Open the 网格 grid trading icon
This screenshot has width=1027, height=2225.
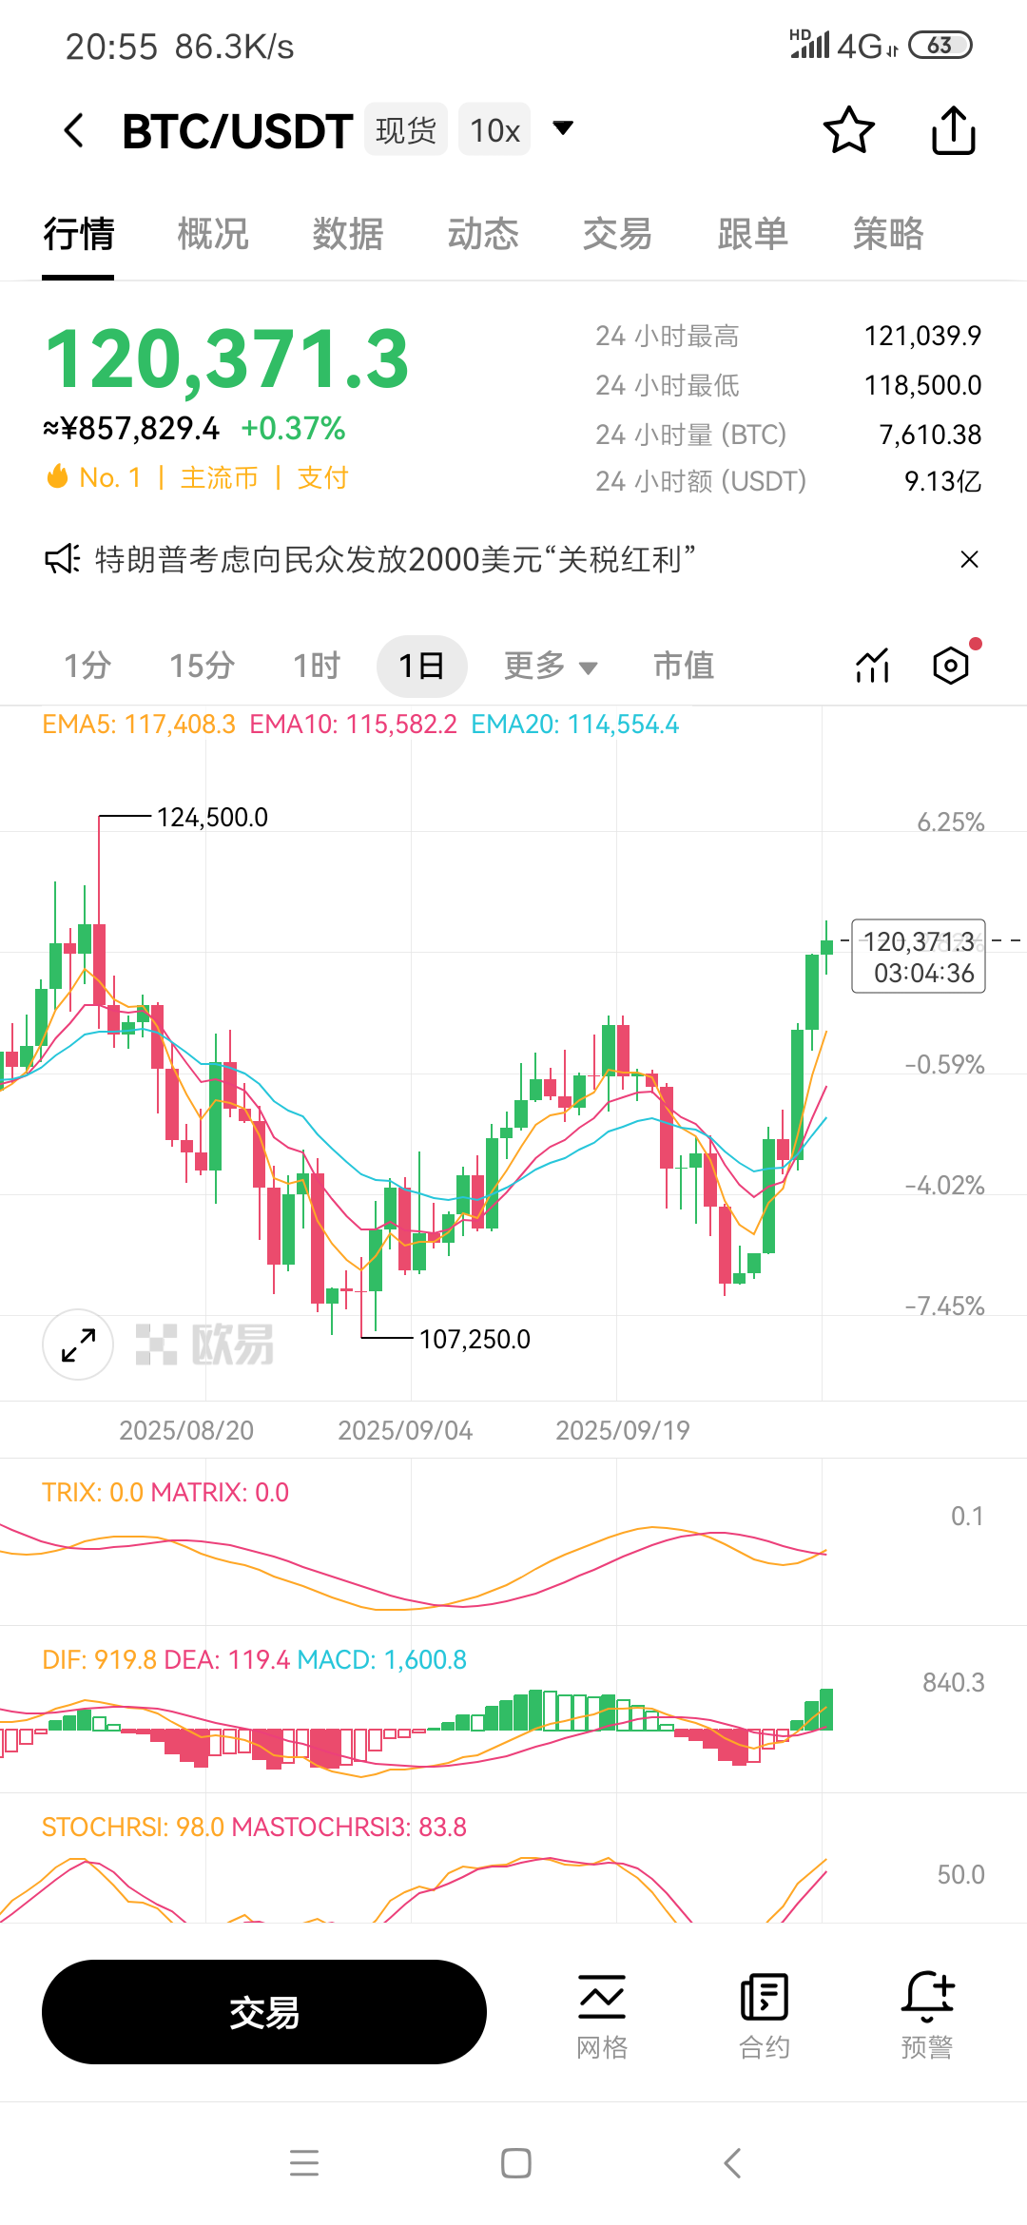(601, 2006)
